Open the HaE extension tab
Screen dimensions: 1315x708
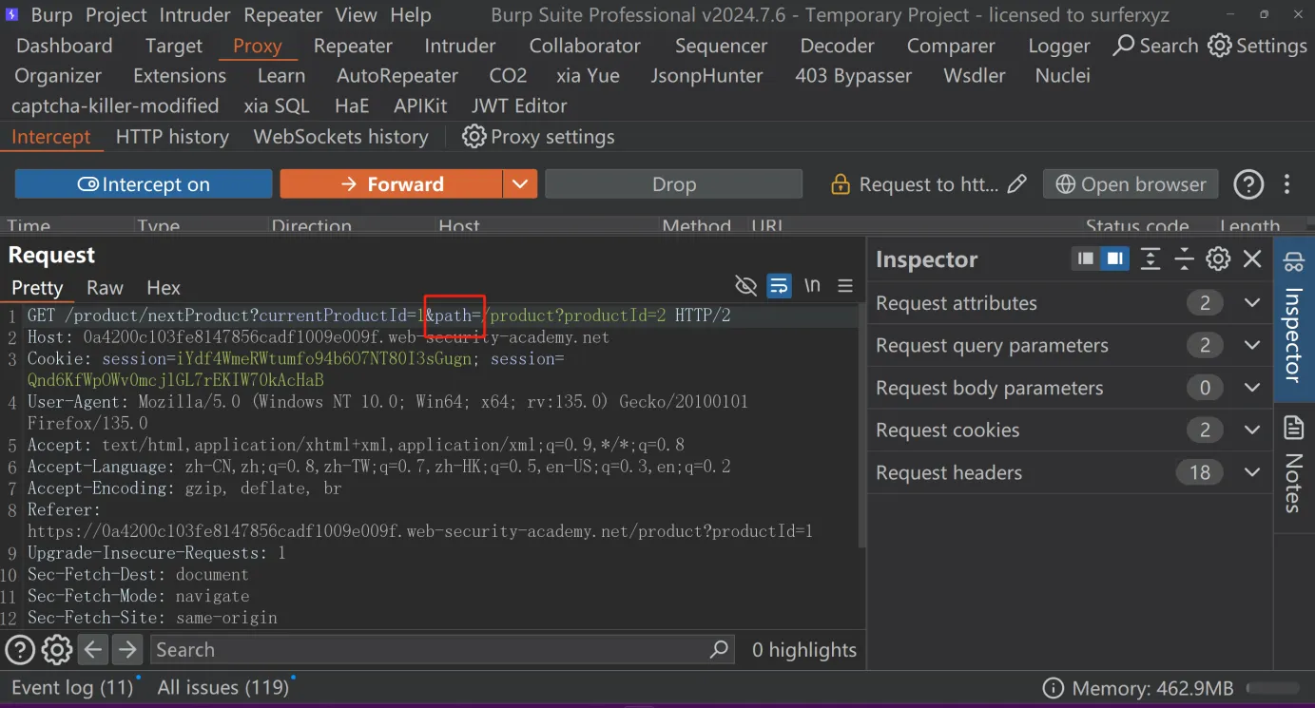point(352,105)
